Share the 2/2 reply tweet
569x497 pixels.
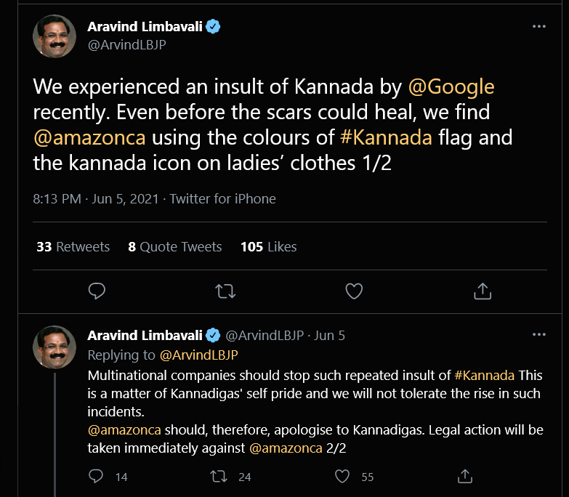coord(464,477)
